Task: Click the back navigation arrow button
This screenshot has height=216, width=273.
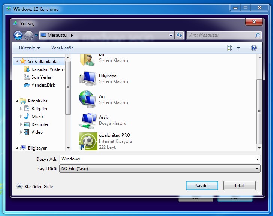Action: pos(18,35)
